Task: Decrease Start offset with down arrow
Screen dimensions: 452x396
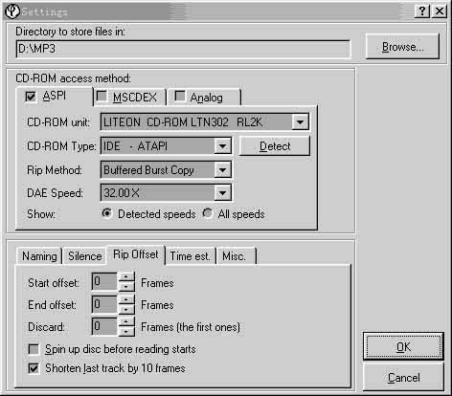Action: click(x=126, y=286)
